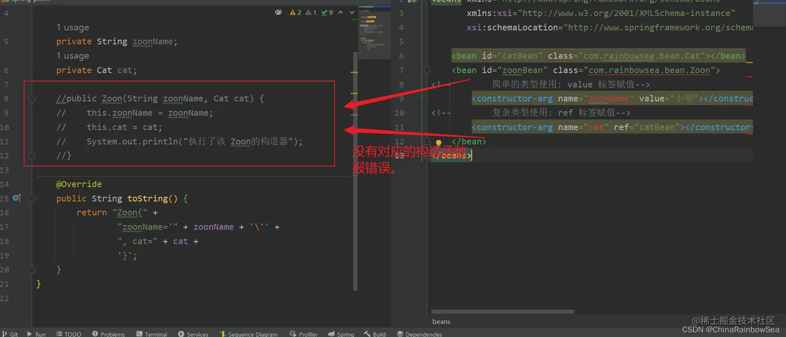Image resolution: width=786 pixels, height=337 pixels.
Task: Click the red zoonName constructor-arg name value
Action: (609, 98)
